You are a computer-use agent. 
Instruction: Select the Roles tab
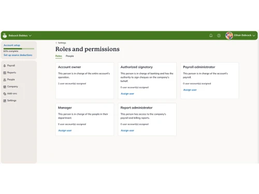(x=59, y=56)
